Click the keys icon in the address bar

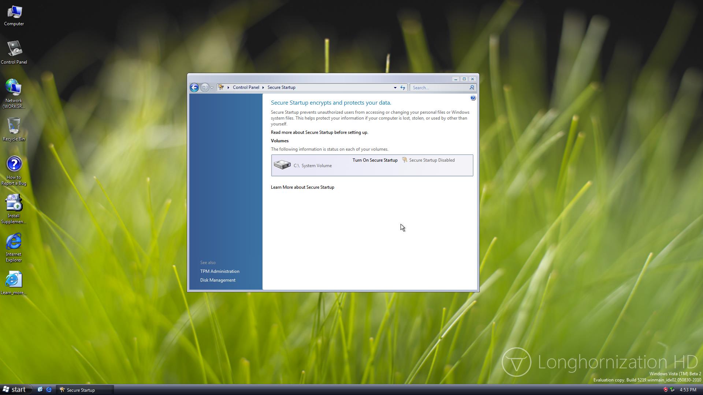tap(221, 87)
